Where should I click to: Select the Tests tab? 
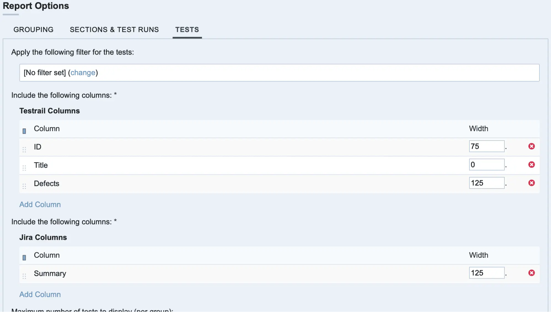click(x=187, y=29)
